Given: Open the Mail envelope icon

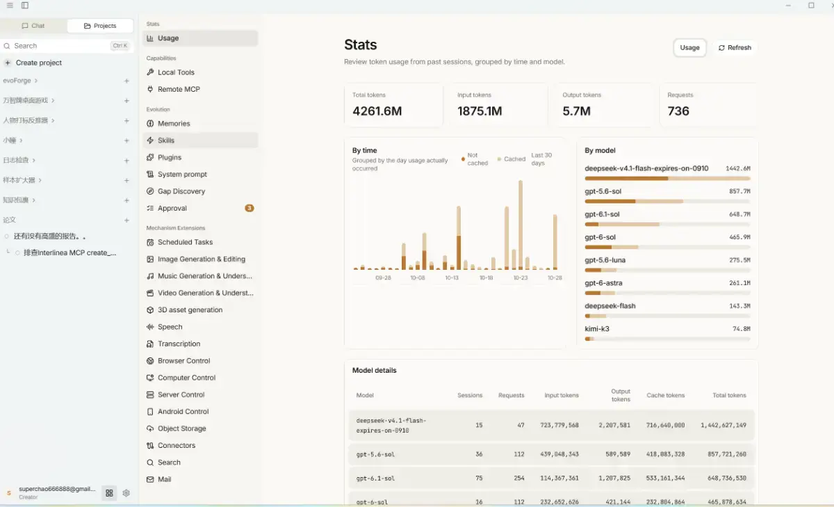Looking at the screenshot, I should tap(150, 479).
